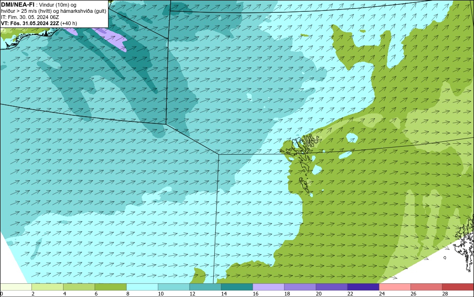This screenshot has width=474, height=297.
Task: Click the lavender 16–18 m/s legend swatch
Action: coord(268,287)
